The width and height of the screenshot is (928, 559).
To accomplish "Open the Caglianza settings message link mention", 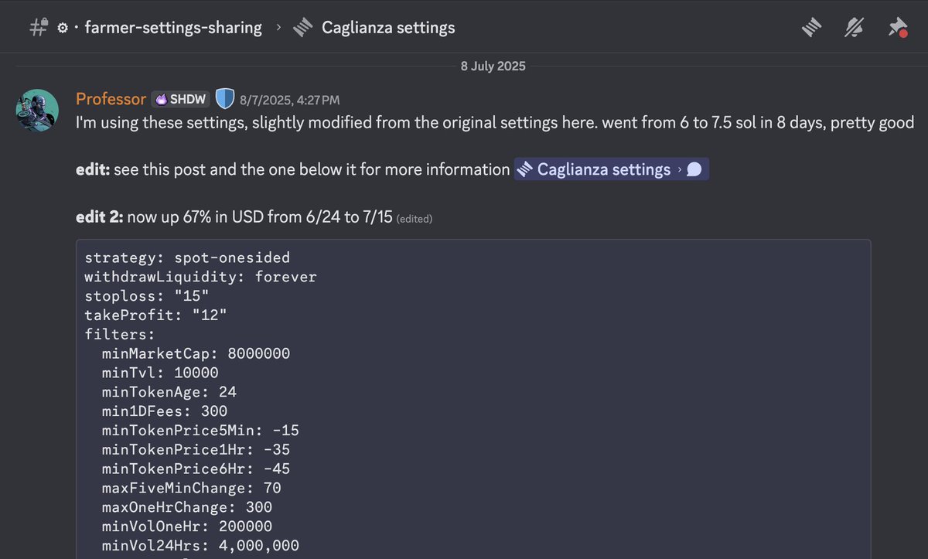I will (611, 169).
